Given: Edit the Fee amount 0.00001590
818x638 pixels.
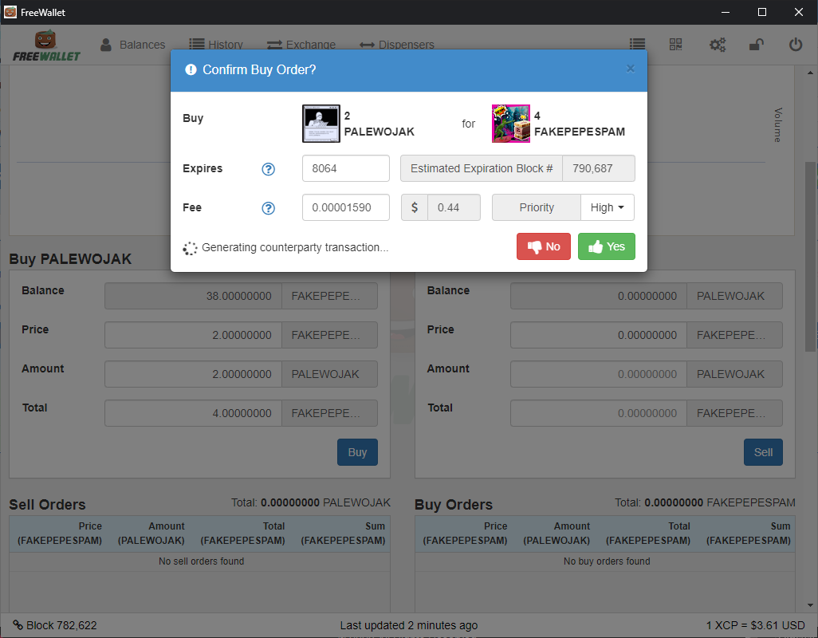Looking at the screenshot, I should [346, 207].
